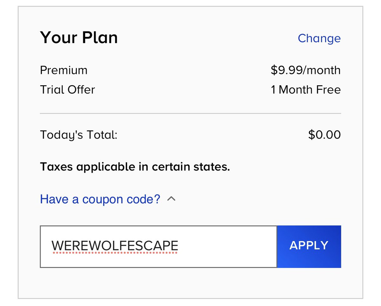
Task: Click the 'Have a coupon code?' link
Action: tap(100, 199)
